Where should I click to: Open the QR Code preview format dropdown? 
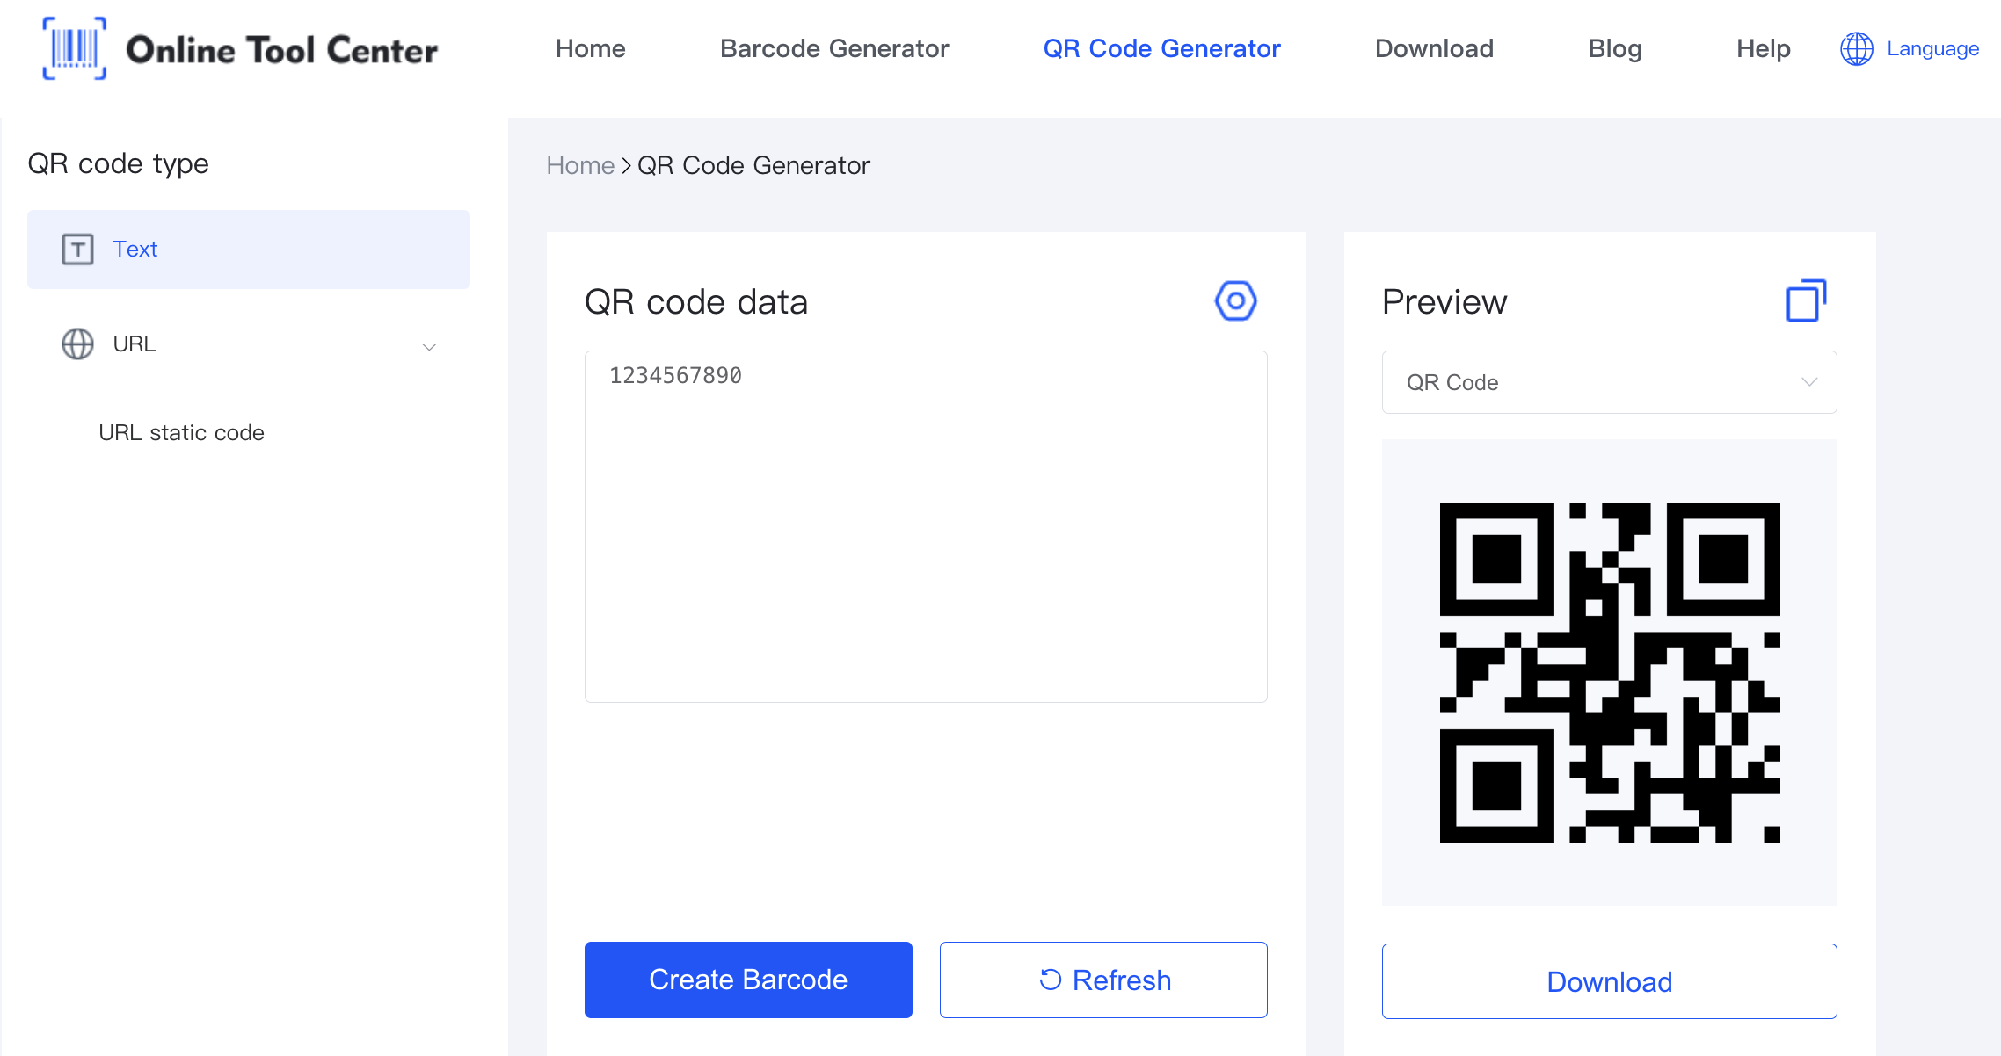click(1609, 383)
